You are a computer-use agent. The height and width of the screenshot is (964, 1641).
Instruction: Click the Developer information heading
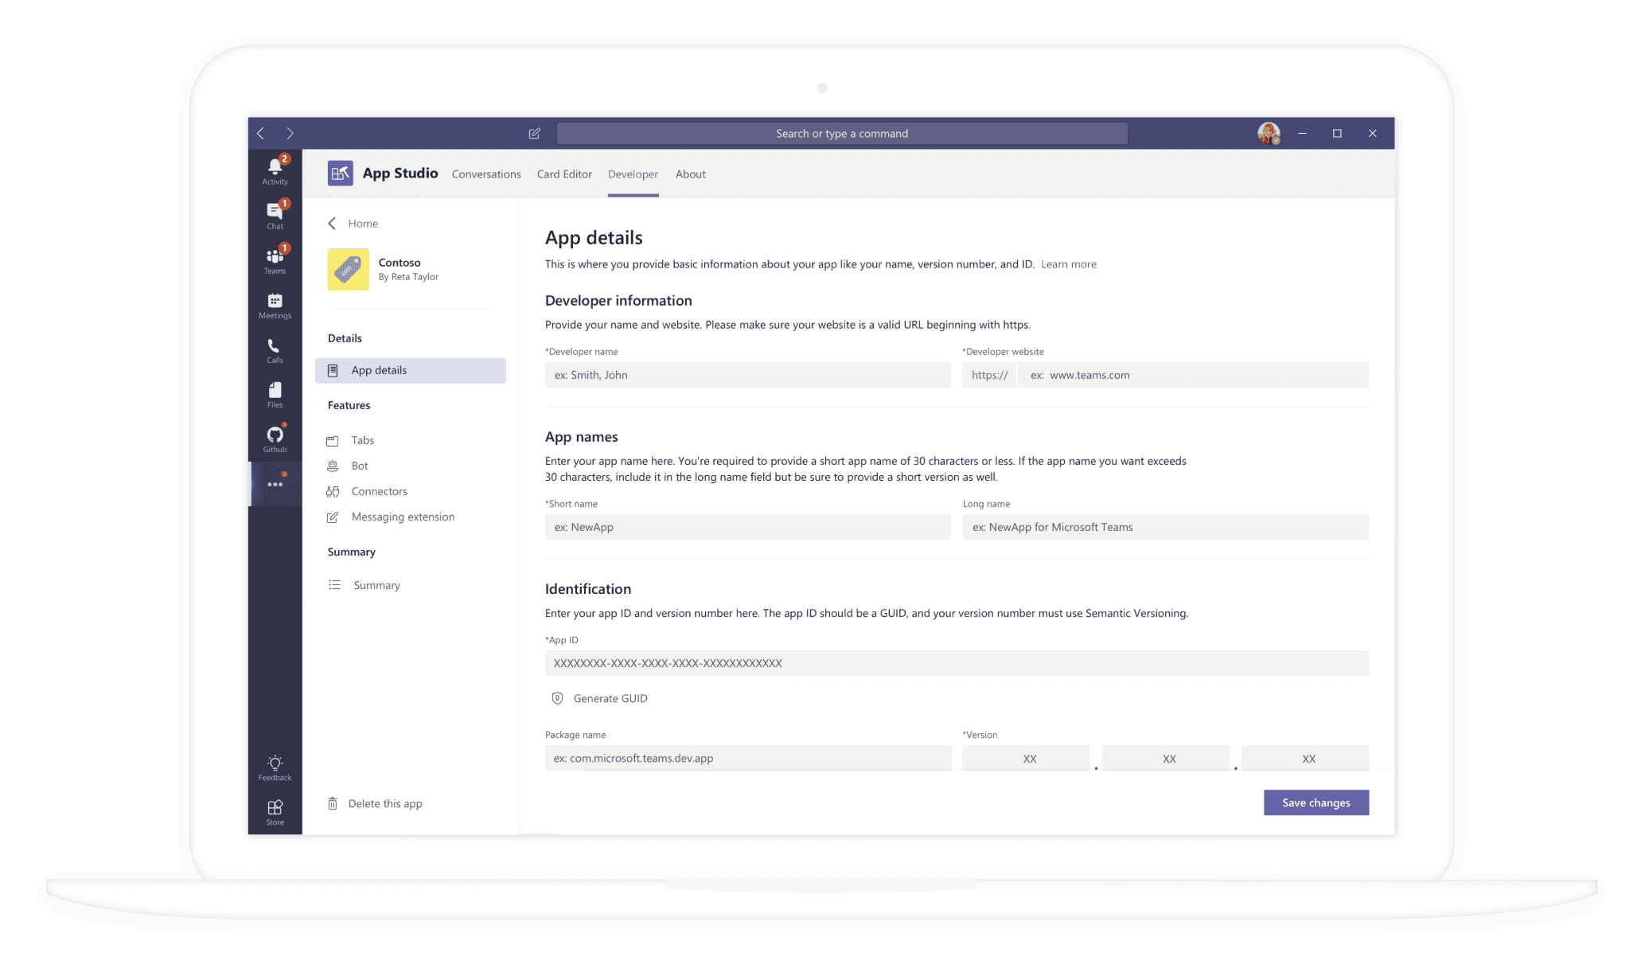[x=618, y=300]
